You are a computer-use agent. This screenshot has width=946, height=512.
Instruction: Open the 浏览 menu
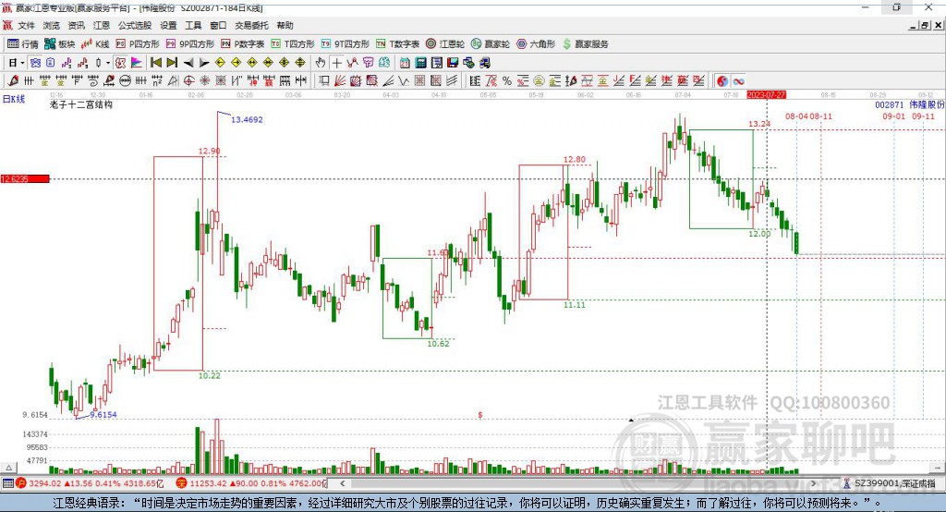tap(52, 25)
